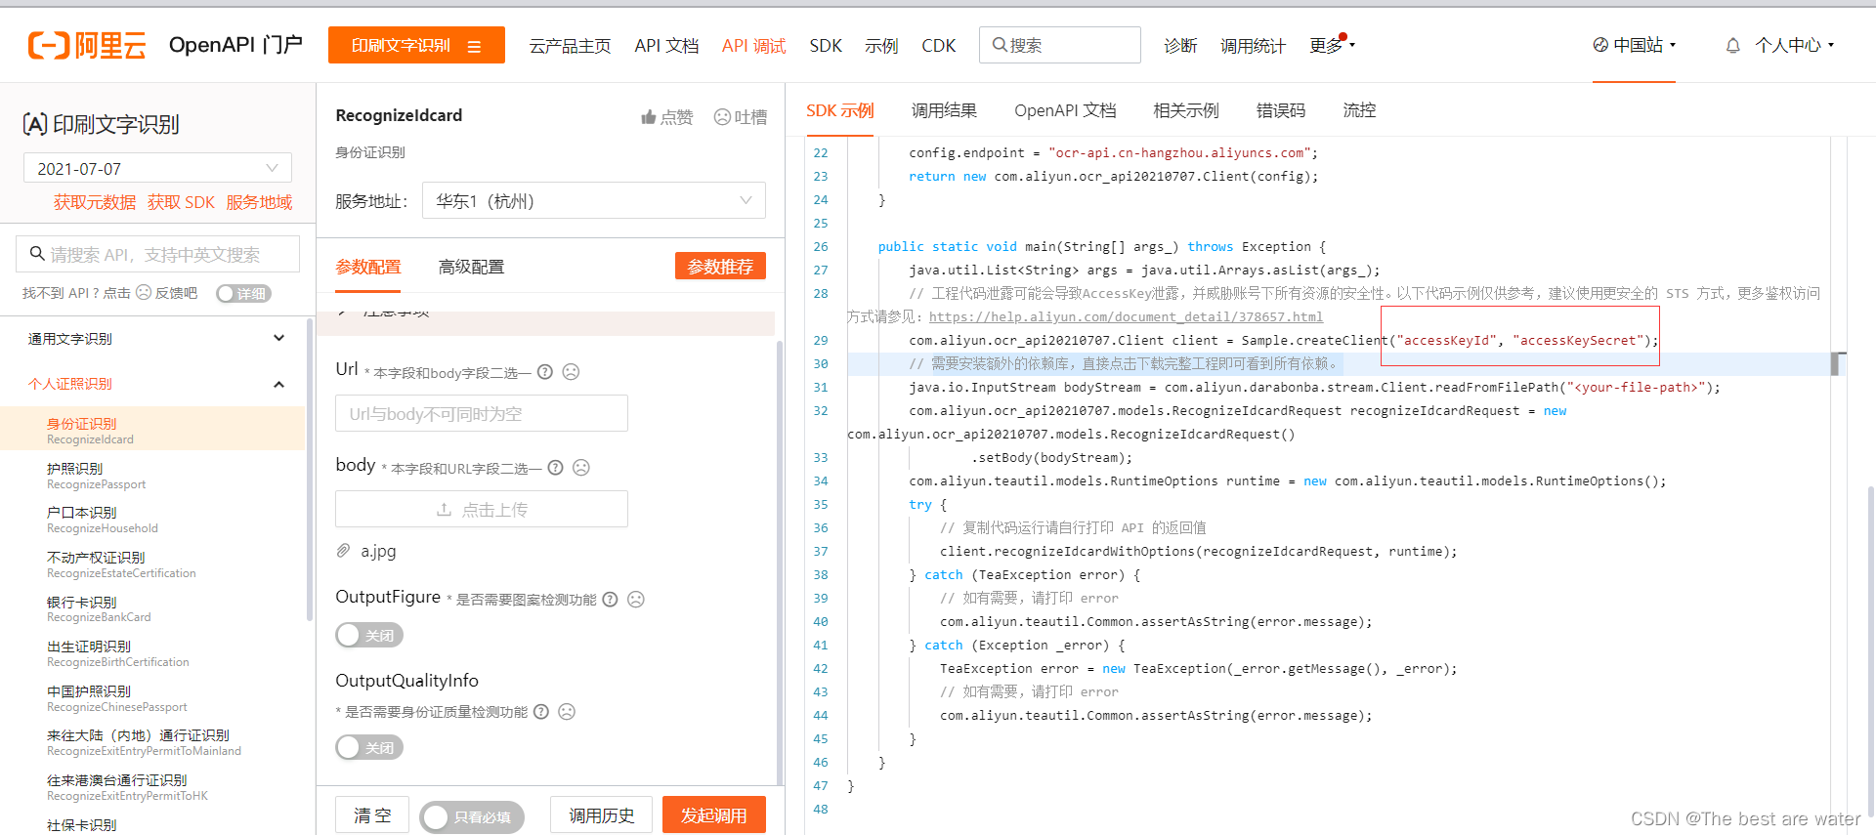Toggle the 详细 switch in sidebar
This screenshot has height=835, width=1876.
243,294
